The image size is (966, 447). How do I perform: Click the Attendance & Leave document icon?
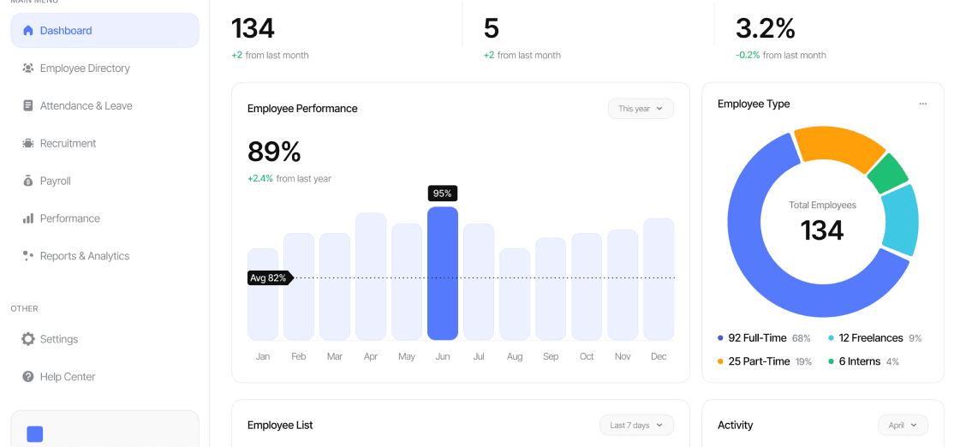point(28,106)
